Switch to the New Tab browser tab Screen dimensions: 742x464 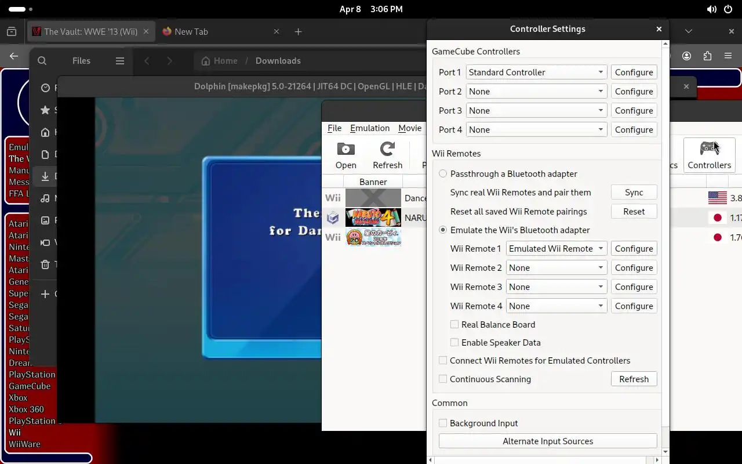(220, 31)
